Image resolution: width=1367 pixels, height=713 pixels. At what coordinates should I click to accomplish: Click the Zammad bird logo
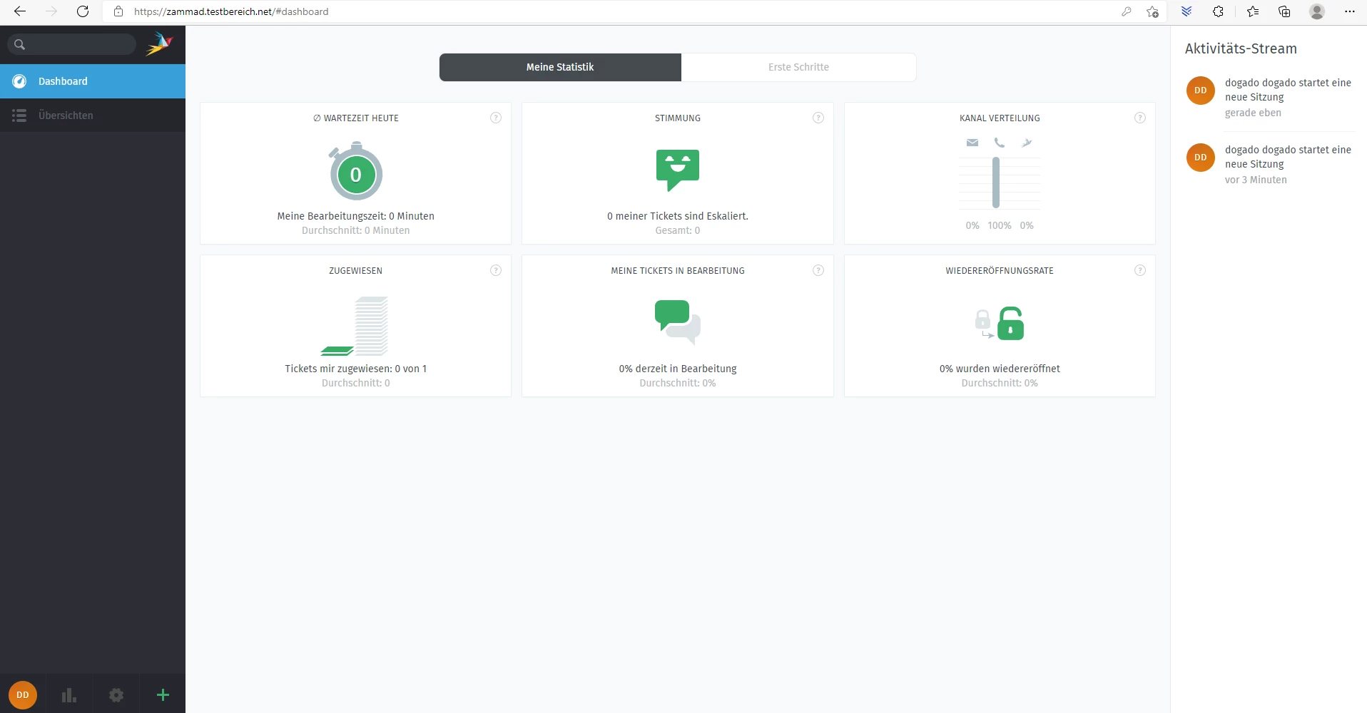[x=159, y=44]
